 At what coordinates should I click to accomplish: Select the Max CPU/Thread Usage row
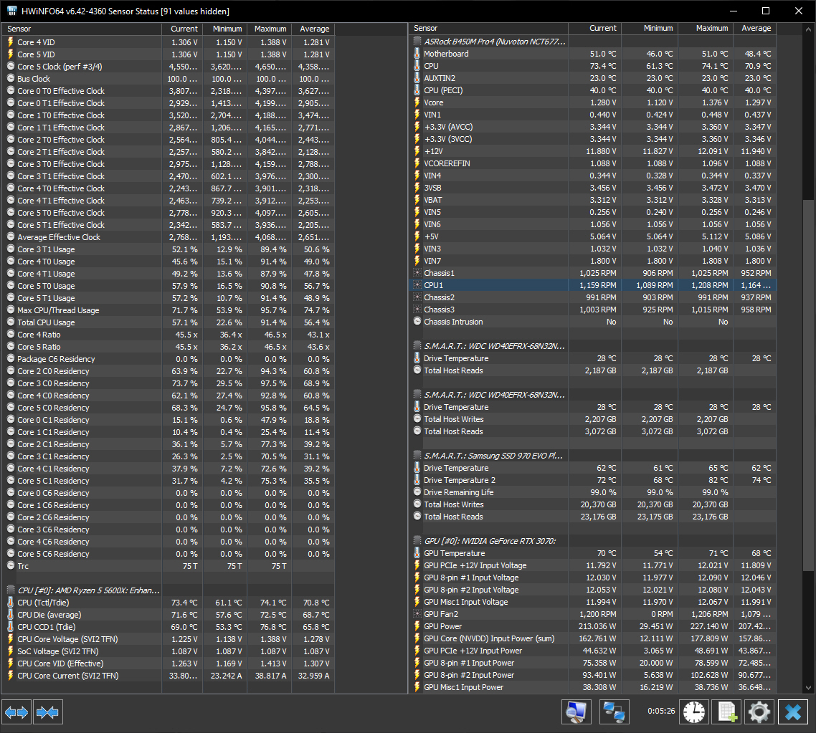pyautogui.click(x=168, y=310)
